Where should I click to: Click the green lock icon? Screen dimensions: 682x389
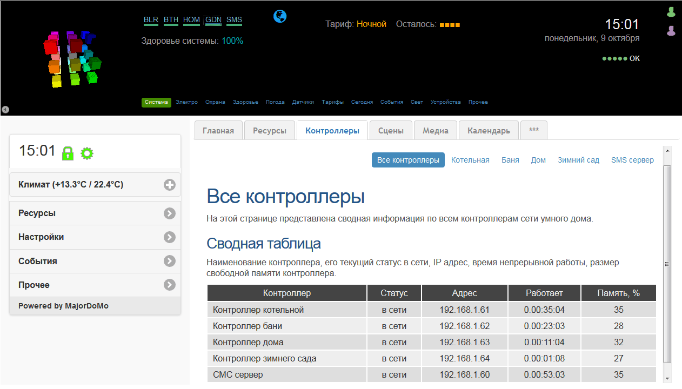click(68, 153)
